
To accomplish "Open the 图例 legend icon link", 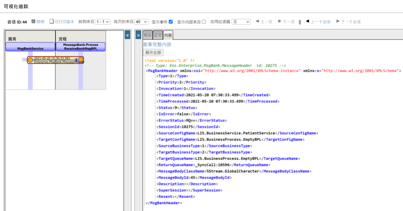I will [x=38, y=22].
